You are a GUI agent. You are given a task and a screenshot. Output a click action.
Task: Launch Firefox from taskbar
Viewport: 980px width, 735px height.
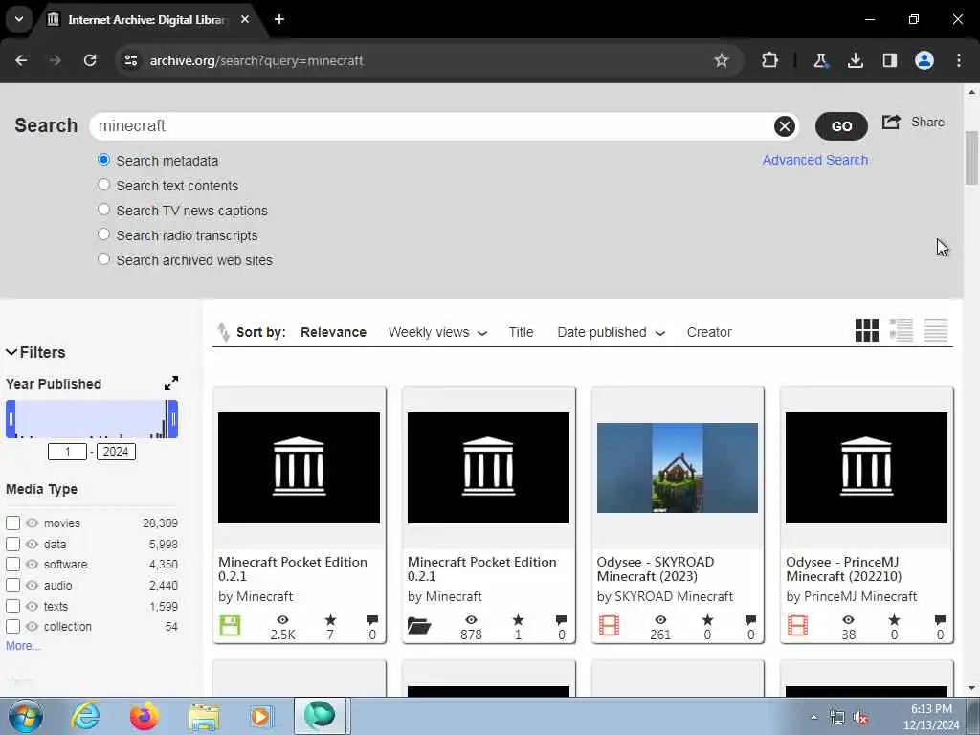tap(144, 716)
